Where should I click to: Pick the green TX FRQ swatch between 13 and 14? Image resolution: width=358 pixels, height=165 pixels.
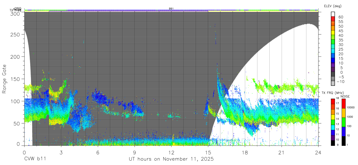[x=333, y=122]
